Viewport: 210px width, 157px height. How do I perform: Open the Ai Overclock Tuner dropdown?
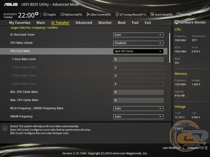pos(138,35)
